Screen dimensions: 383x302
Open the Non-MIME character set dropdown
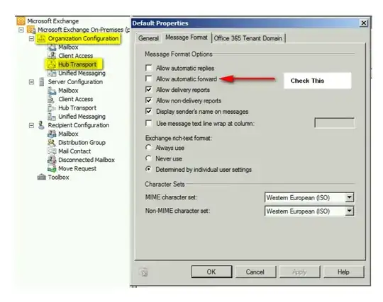tap(350, 211)
